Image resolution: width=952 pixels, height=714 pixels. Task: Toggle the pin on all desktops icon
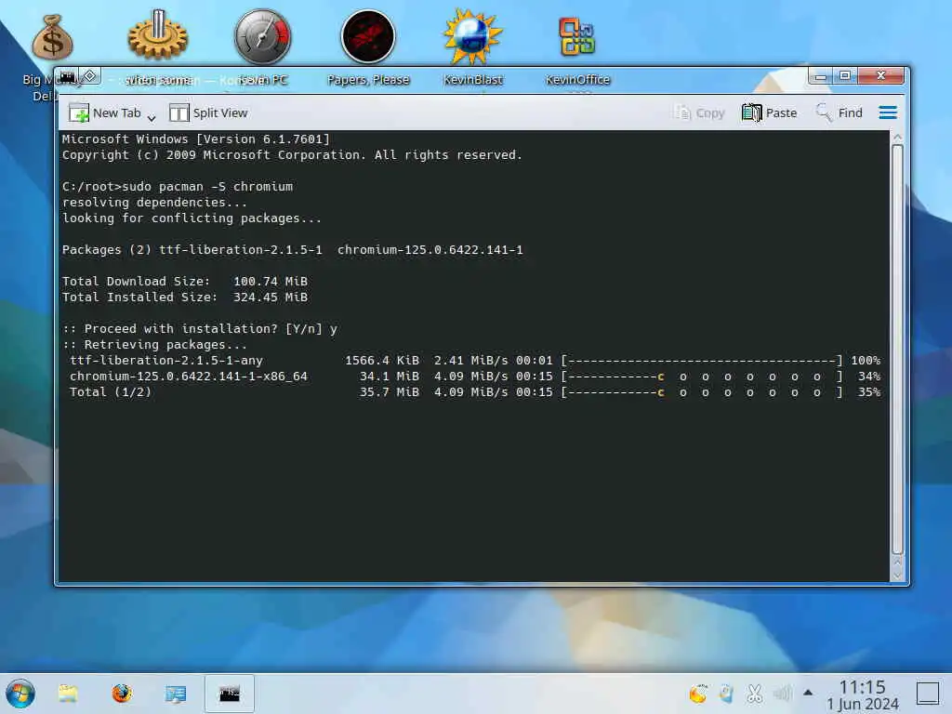point(90,76)
